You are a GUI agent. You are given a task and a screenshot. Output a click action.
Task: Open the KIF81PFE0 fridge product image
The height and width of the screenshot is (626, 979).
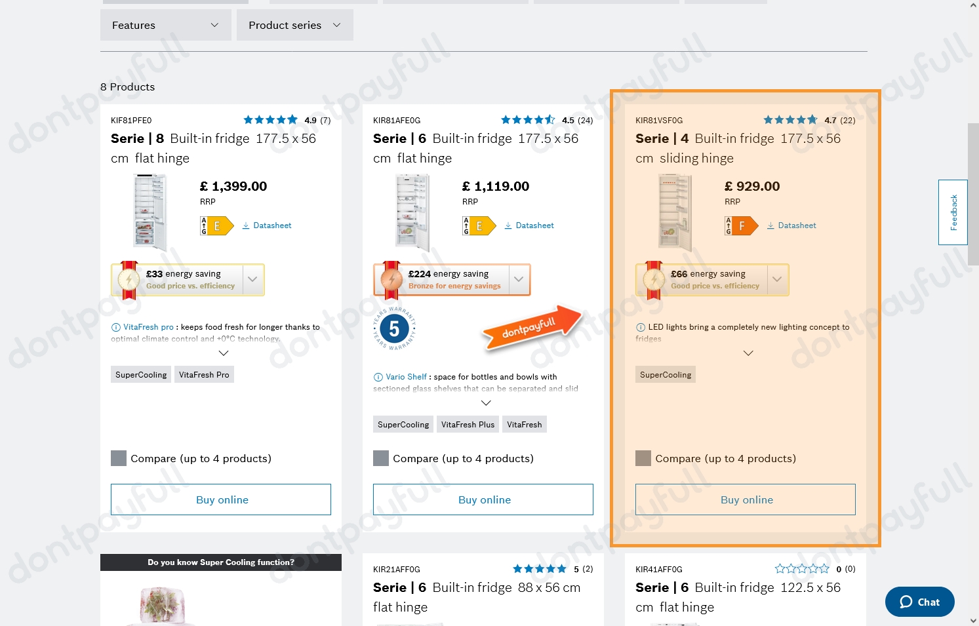point(150,212)
